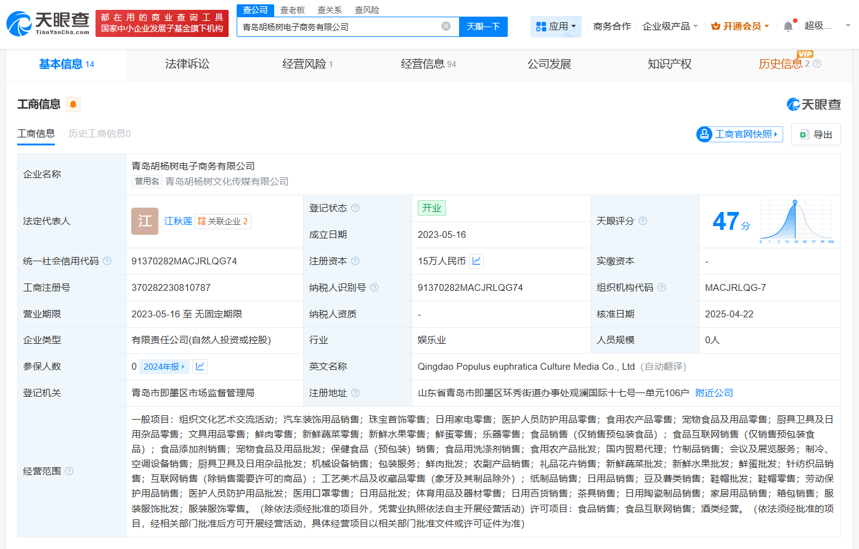Click the Excel export (导出) icon

[803, 134]
